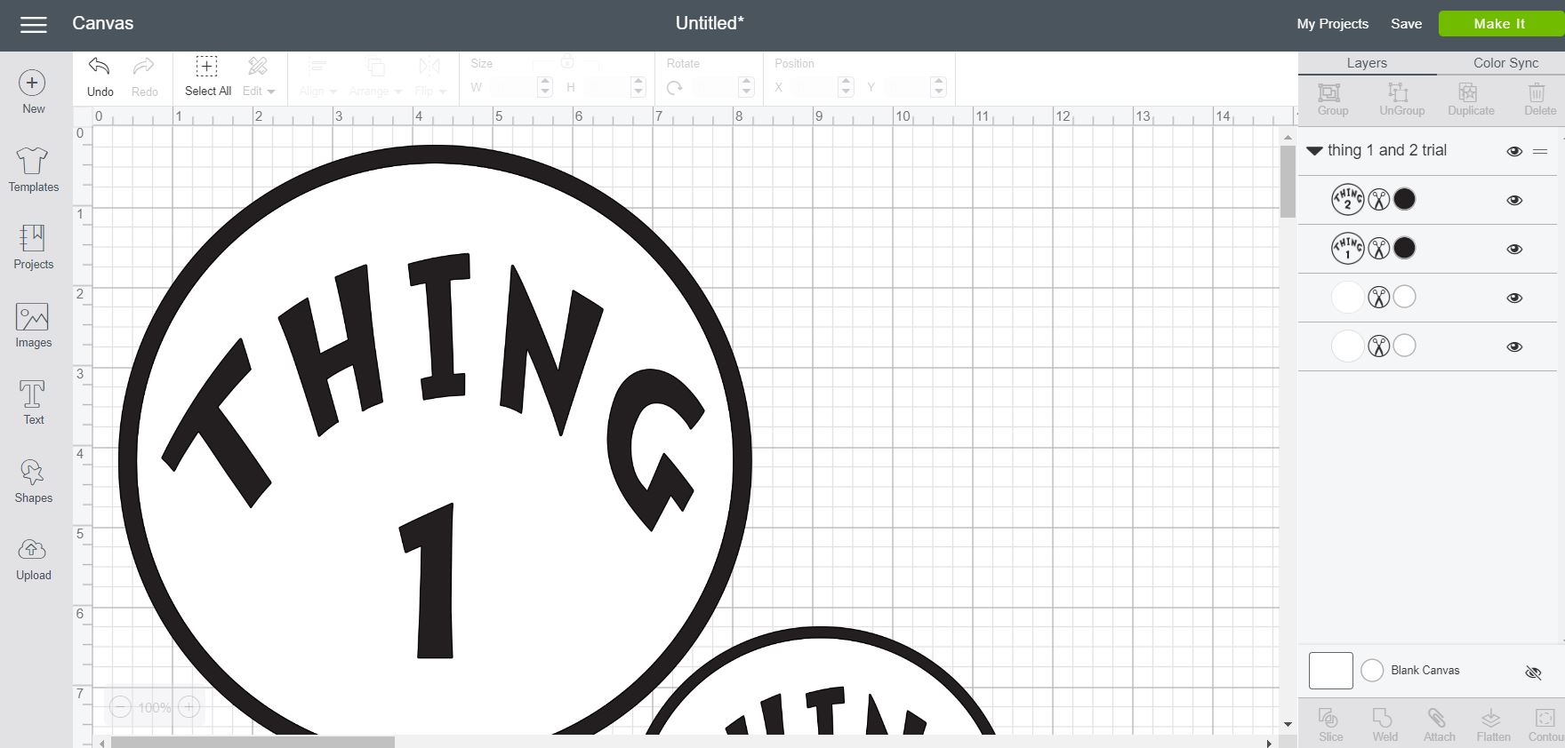Go to My Projects
This screenshot has width=1565, height=748.
1332,24
